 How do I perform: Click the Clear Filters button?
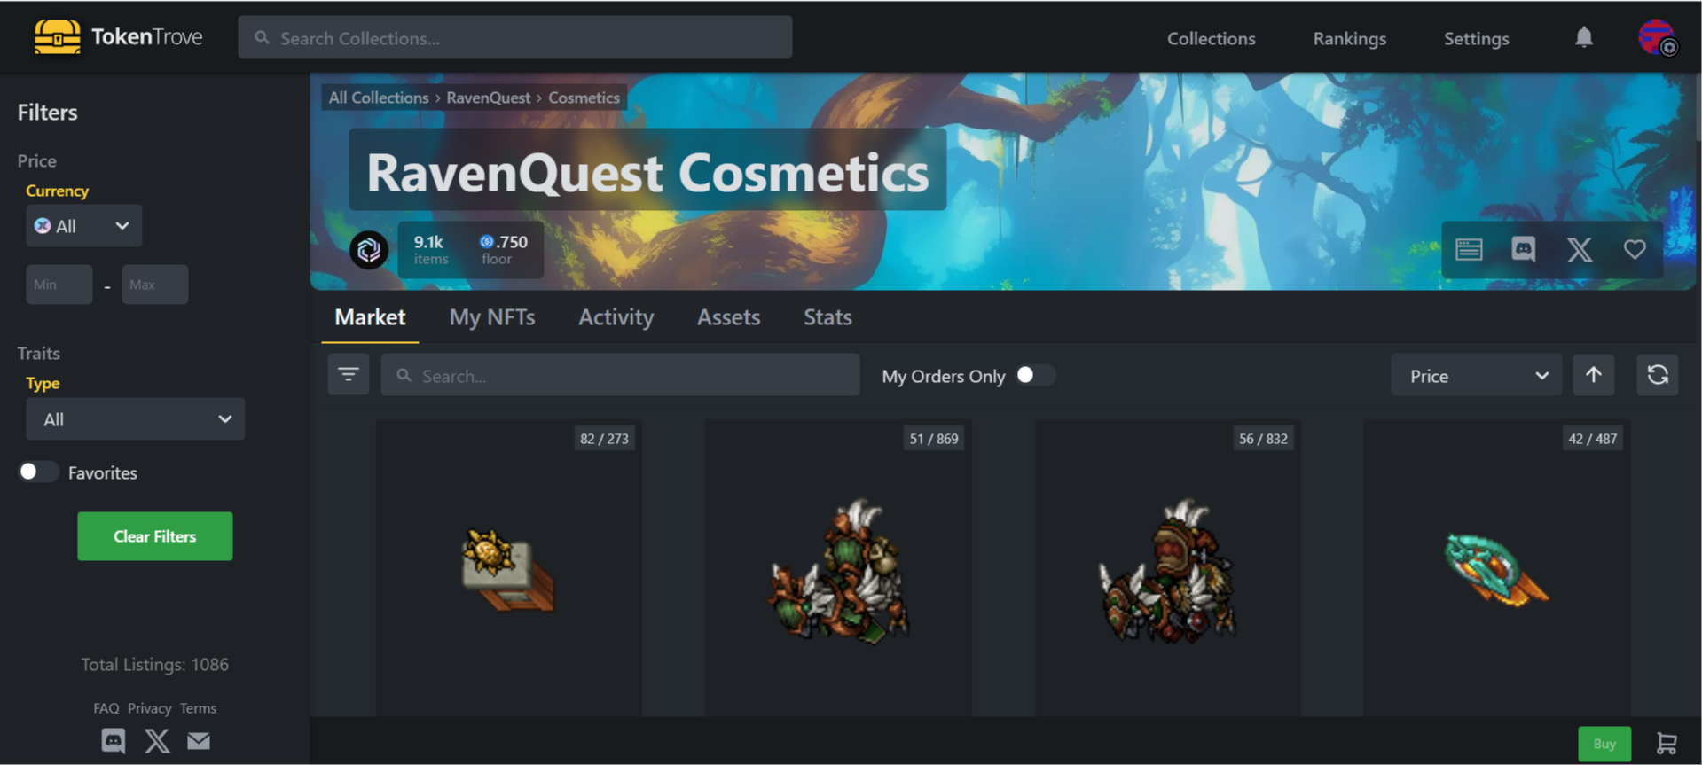[155, 536]
